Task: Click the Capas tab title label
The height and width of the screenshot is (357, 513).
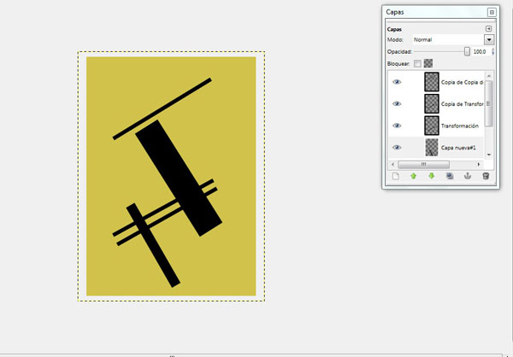Action: click(x=394, y=29)
